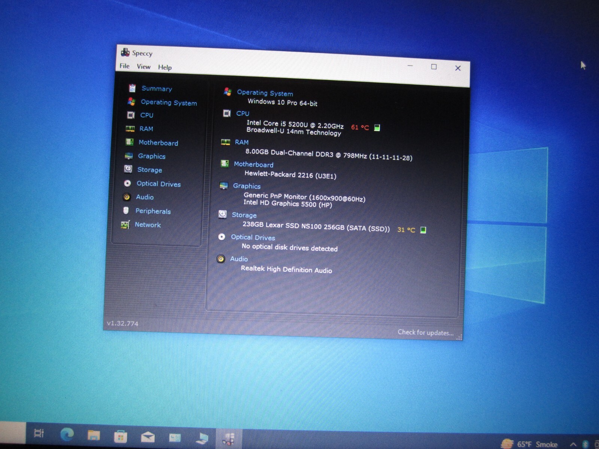Viewport: 599px width, 449px height.
Task: Click the Operating System heading in the summary
Action: (x=265, y=93)
